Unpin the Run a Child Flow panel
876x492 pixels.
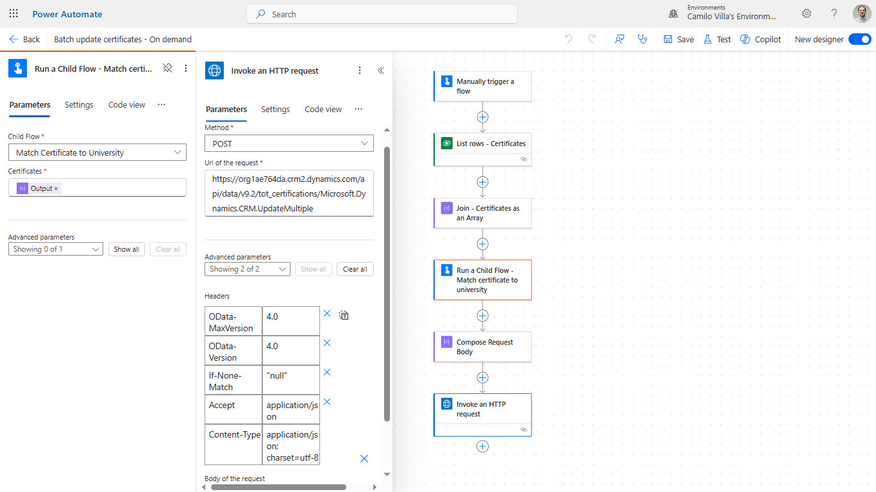[x=167, y=68]
